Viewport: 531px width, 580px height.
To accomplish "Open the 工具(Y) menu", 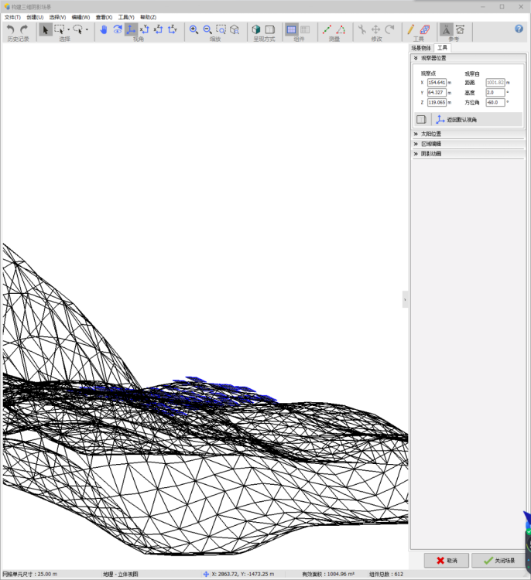I will point(126,17).
